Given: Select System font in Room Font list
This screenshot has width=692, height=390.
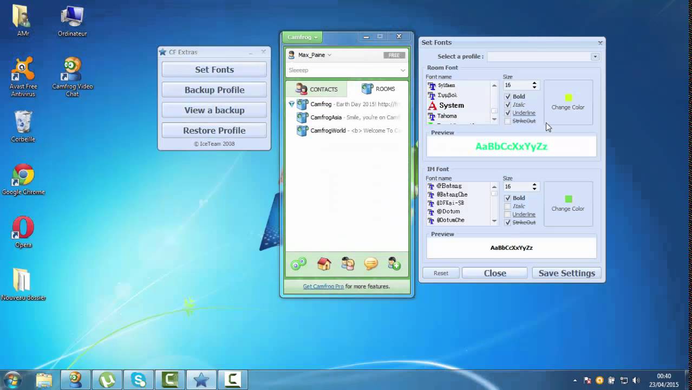Looking at the screenshot, I should coord(452,106).
